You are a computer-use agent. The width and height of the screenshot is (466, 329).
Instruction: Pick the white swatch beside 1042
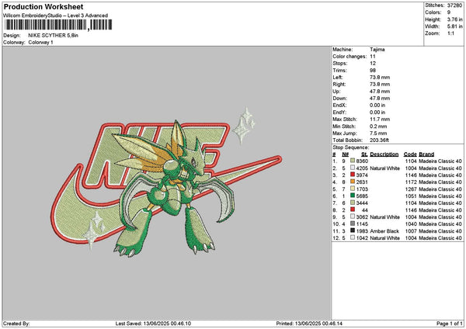click(x=353, y=237)
